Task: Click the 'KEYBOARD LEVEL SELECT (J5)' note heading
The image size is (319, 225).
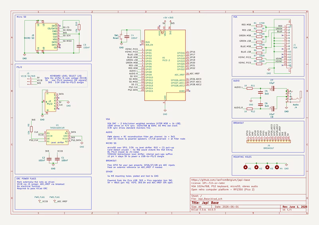Action: (x=66, y=76)
